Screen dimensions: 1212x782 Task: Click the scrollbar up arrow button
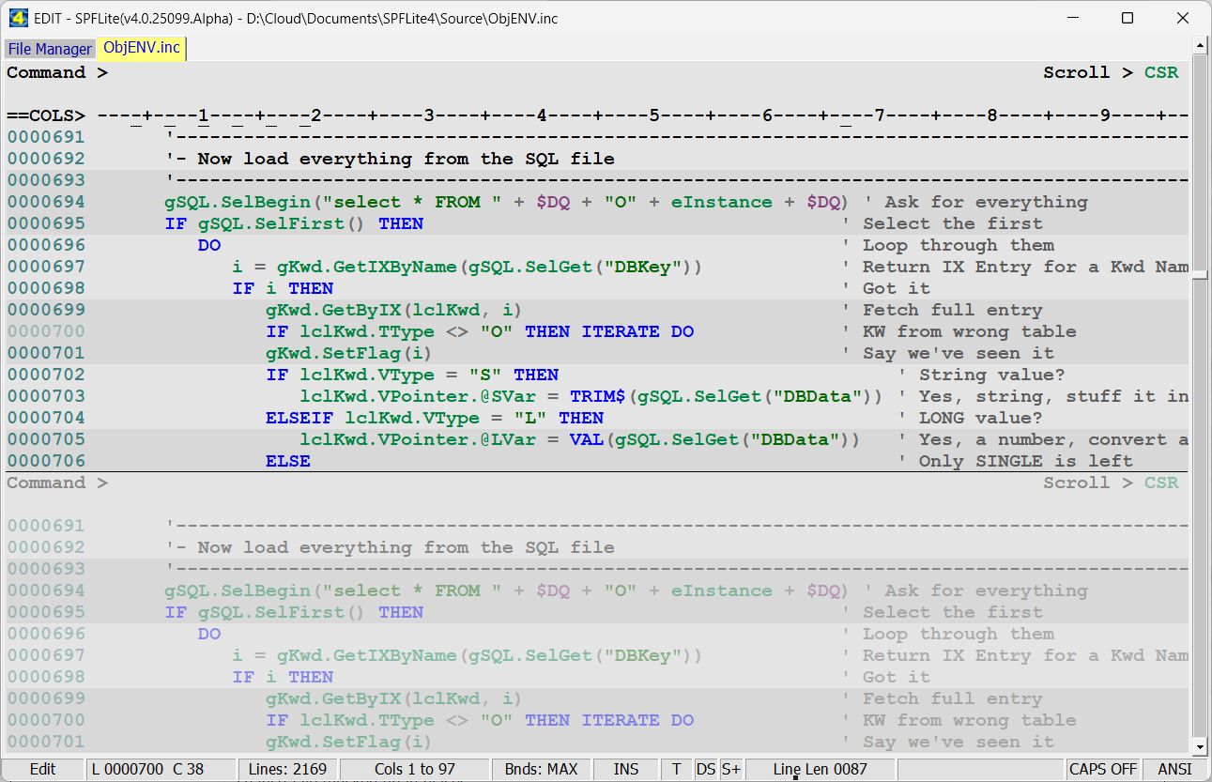(x=1199, y=46)
